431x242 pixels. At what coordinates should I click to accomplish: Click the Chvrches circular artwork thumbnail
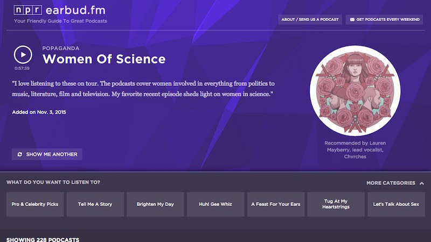tap(355, 90)
